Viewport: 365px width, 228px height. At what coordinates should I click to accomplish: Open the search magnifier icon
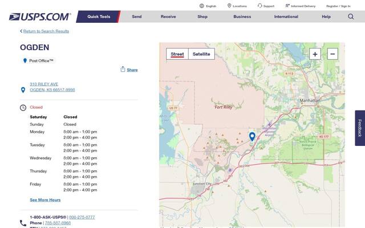click(x=351, y=17)
